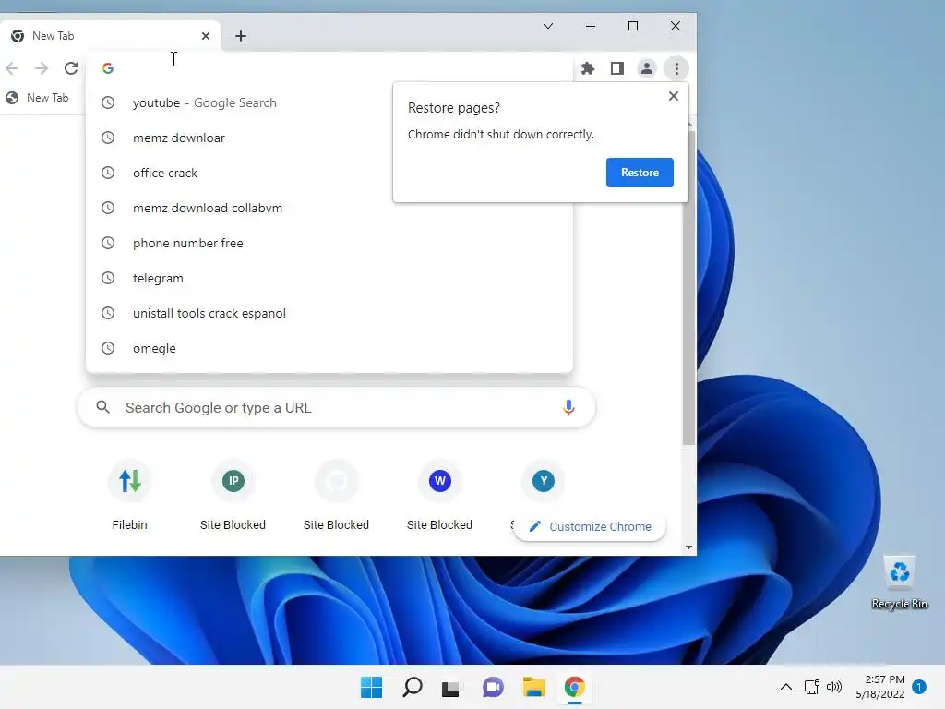This screenshot has width=945, height=709.
Task: Open the W Site Blocked shortcut
Action: coord(439,498)
